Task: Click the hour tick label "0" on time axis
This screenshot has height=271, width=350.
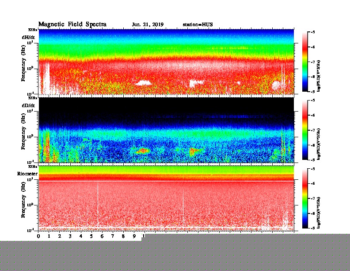Action: 38,236
